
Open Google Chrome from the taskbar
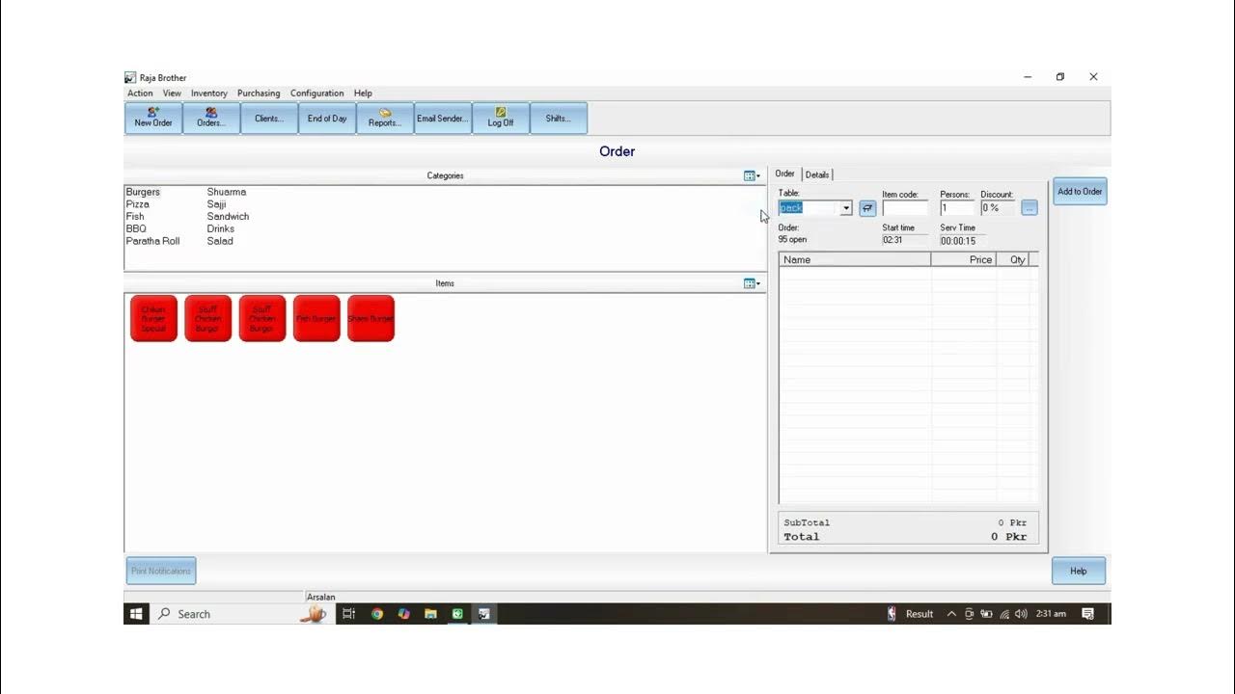point(377,614)
